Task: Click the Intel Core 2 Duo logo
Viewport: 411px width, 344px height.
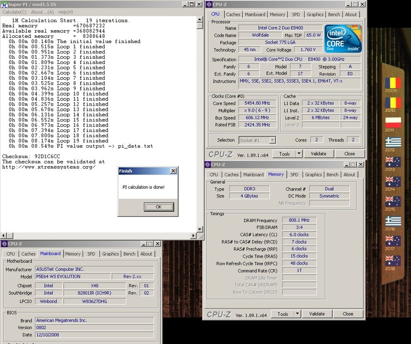Action: pyautogui.click(x=343, y=39)
